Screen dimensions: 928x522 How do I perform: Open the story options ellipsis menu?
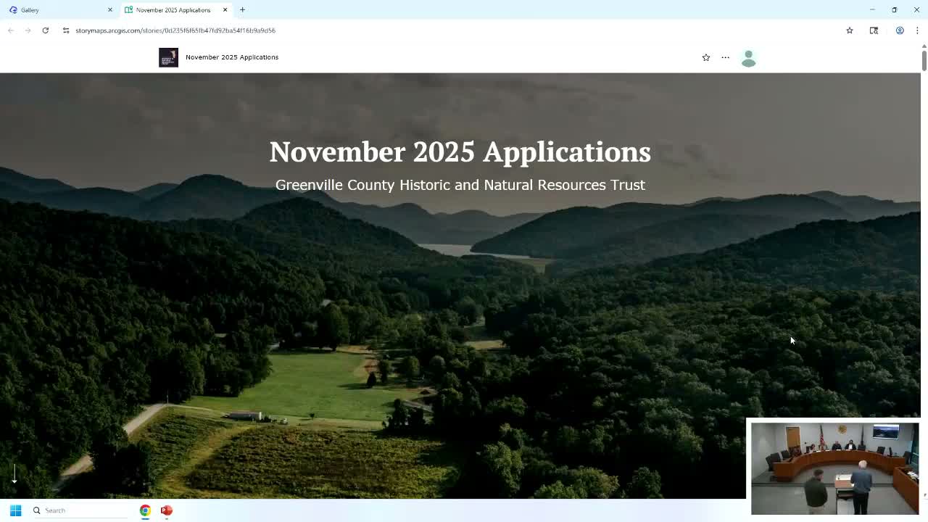pyautogui.click(x=725, y=57)
